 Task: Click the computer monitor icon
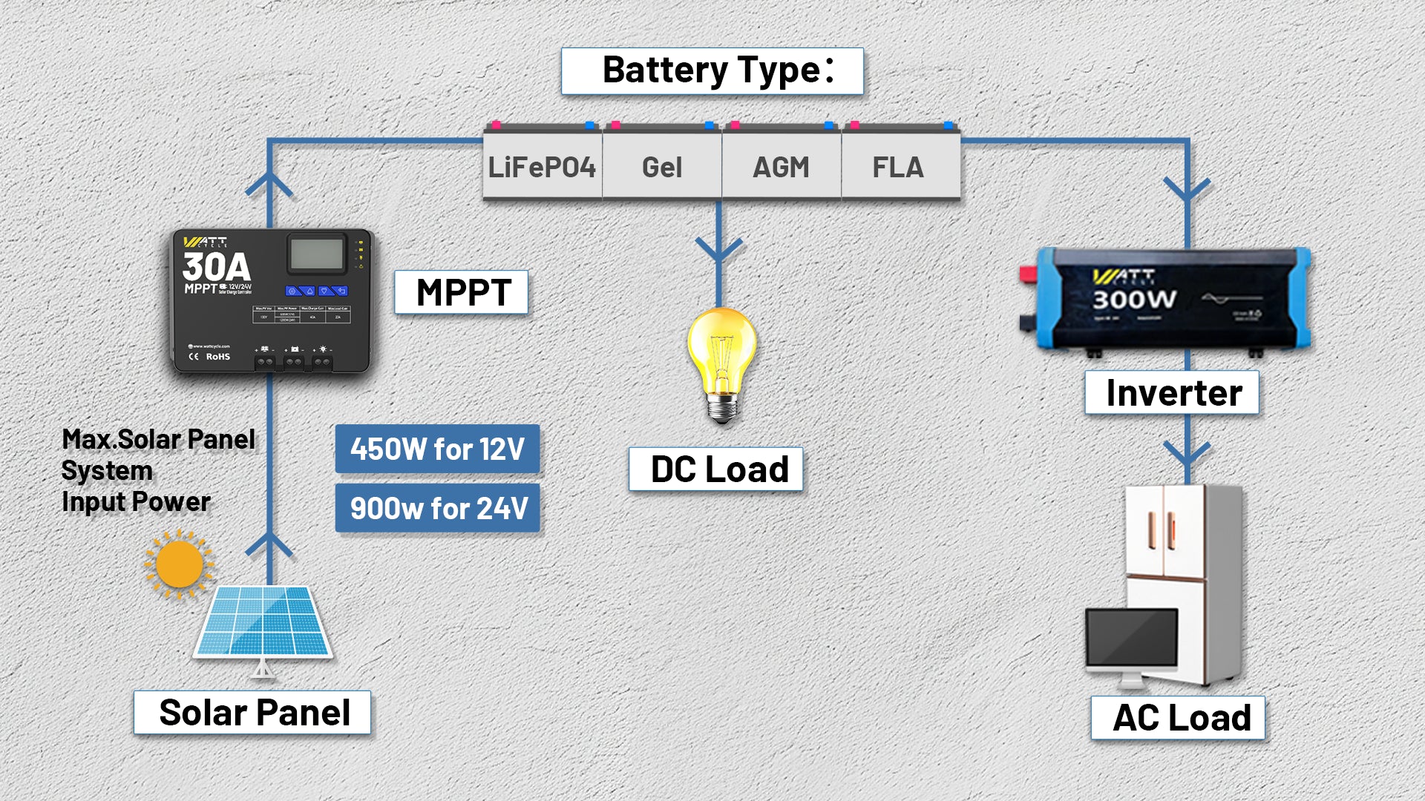tap(1131, 638)
